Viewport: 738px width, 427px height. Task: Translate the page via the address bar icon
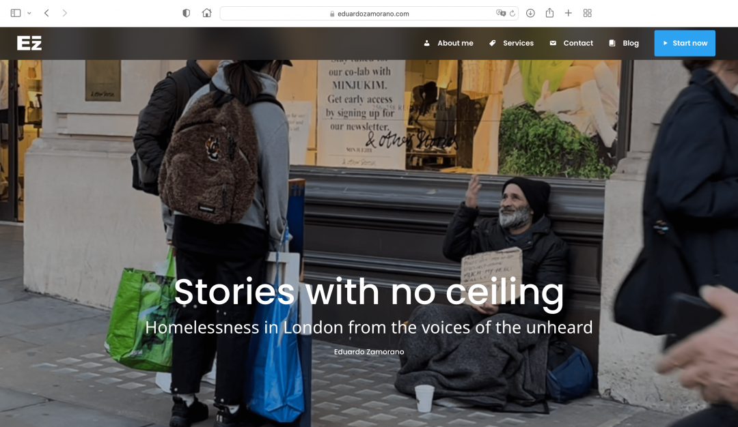501,13
